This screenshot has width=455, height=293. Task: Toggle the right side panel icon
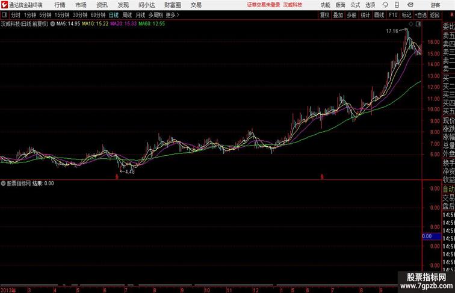[x=418, y=24]
